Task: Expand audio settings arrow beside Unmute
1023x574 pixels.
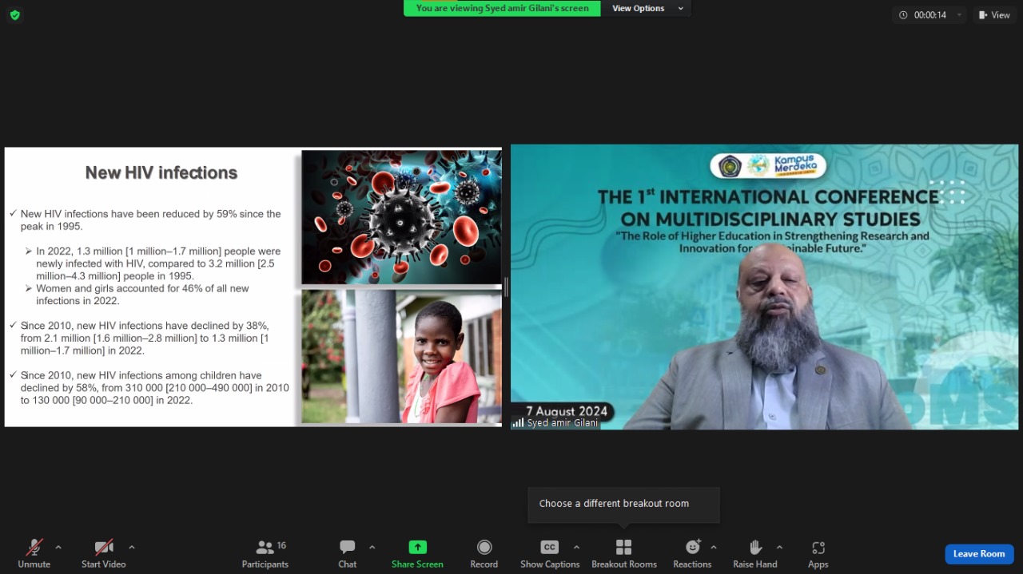Action: coord(58,547)
